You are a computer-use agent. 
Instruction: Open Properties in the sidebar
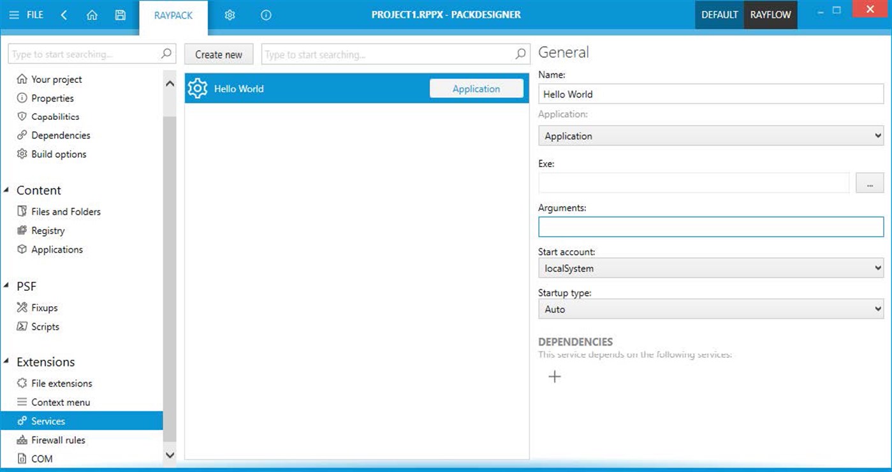(x=52, y=98)
